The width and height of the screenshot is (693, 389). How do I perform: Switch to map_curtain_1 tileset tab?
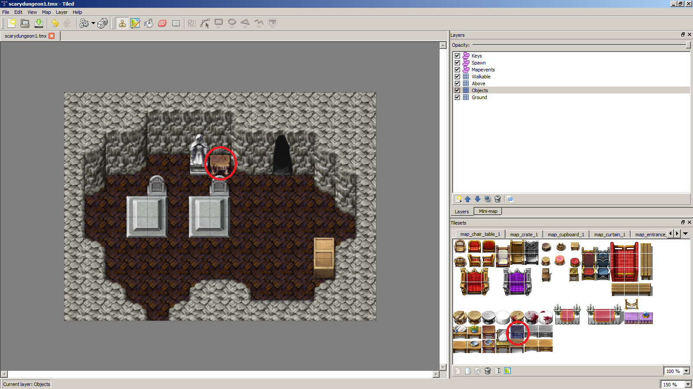coord(609,235)
